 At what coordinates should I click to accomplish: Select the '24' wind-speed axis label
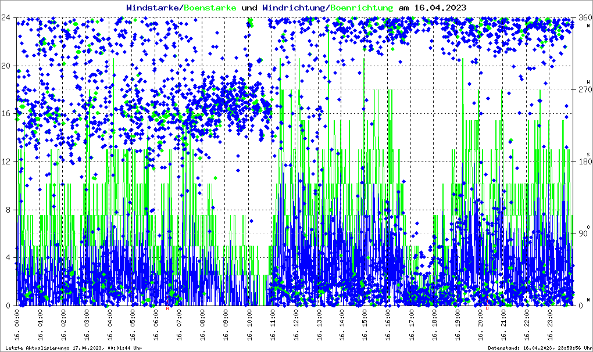[6, 17]
